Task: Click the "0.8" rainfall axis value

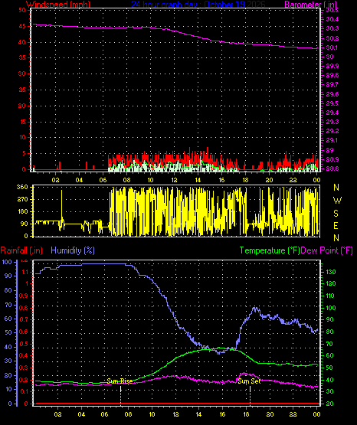Action: [x=24, y=308]
